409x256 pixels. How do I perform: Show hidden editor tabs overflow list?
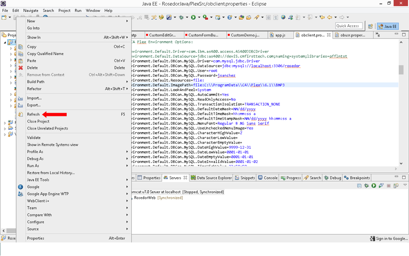click(x=378, y=35)
